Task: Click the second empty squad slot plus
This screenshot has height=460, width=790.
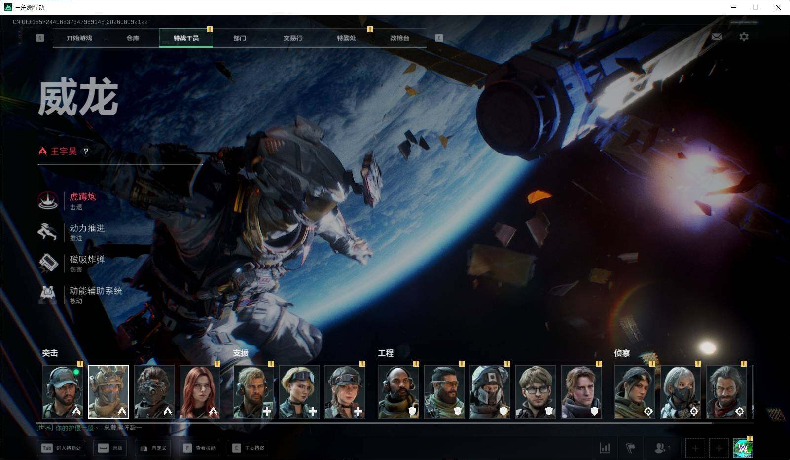Action: (x=719, y=448)
